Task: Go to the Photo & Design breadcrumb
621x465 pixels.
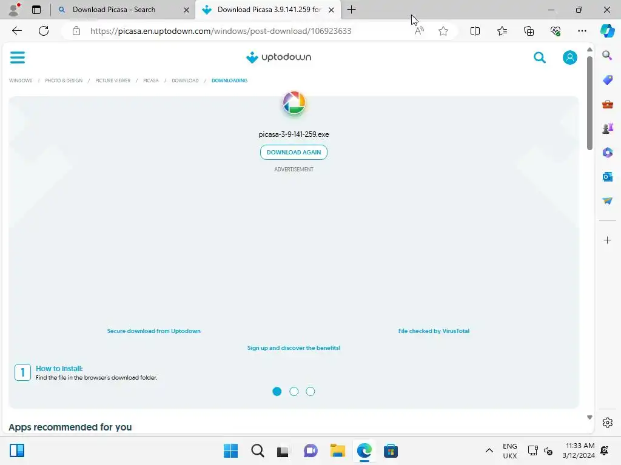Action: click(x=64, y=81)
